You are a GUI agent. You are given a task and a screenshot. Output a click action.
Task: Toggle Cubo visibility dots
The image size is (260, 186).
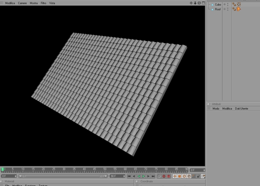tap(227, 4)
